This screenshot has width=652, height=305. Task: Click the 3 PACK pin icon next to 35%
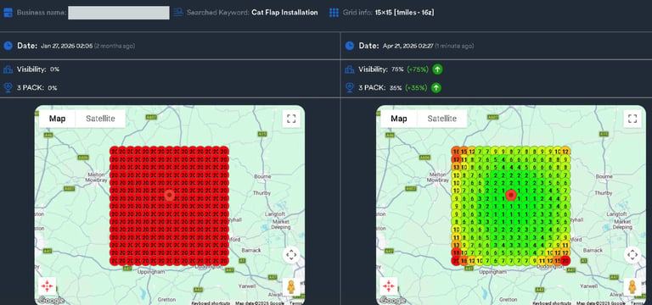(x=350, y=87)
